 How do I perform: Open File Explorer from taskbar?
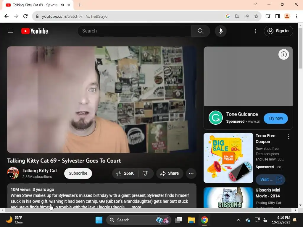191,220
